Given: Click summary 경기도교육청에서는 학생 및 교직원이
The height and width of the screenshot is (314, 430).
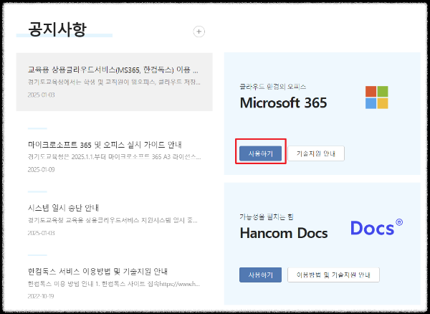Looking at the screenshot, I should click(114, 82).
